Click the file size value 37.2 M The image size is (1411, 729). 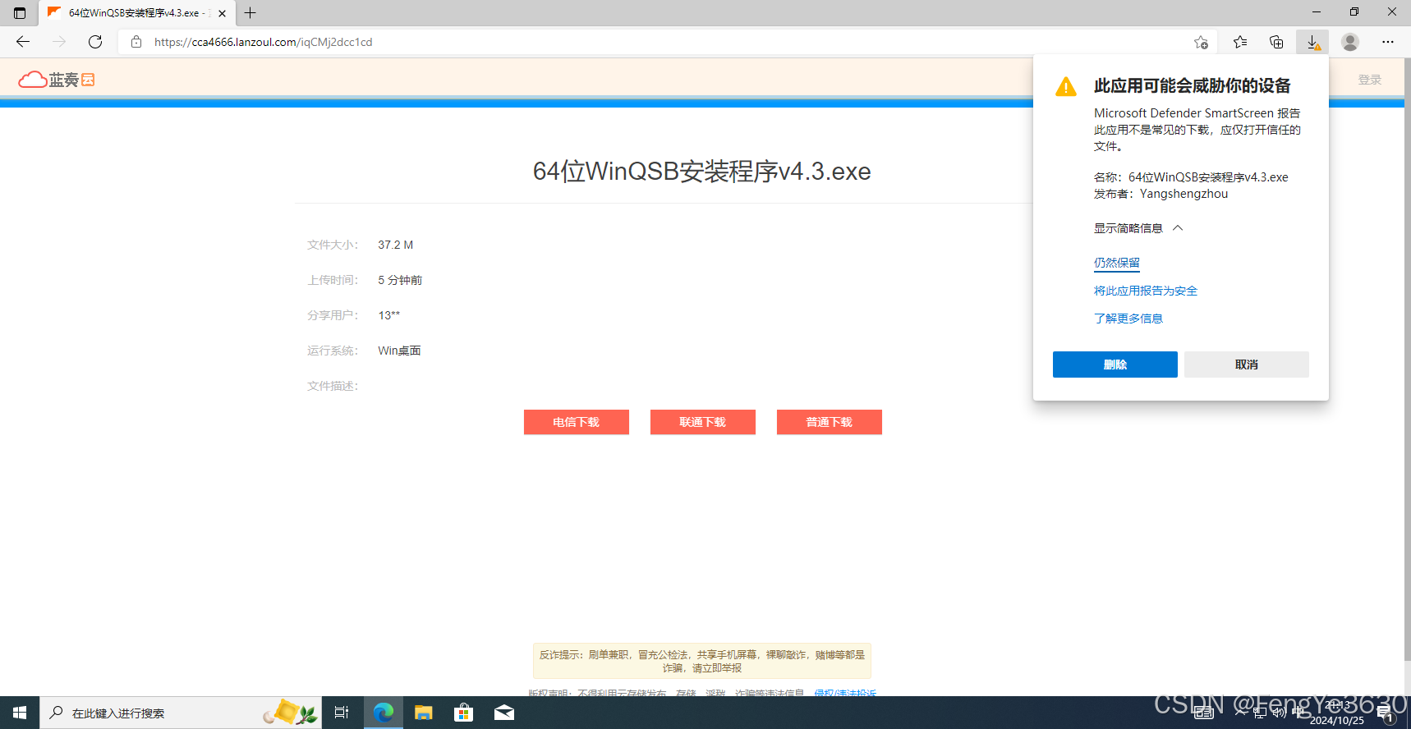(396, 245)
